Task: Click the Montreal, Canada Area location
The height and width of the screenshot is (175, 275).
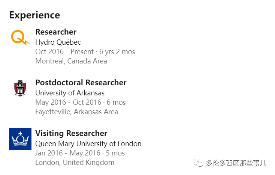Action: tap(71, 61)
